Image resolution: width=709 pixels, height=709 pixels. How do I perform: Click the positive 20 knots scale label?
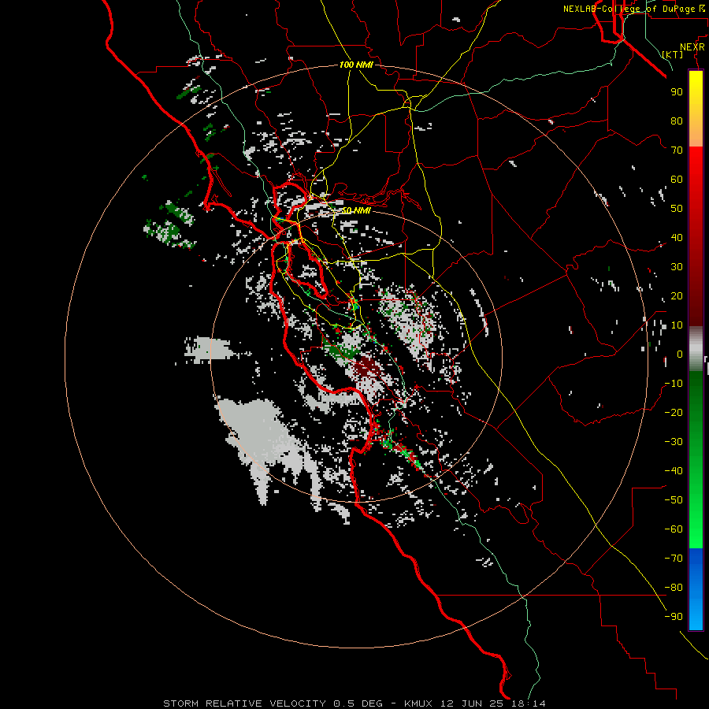[677, 295]
